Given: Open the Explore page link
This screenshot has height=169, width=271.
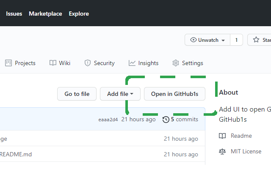Looking at the screenshot, I should [x=79, y=14].
